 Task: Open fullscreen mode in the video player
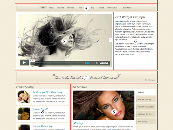97,63
